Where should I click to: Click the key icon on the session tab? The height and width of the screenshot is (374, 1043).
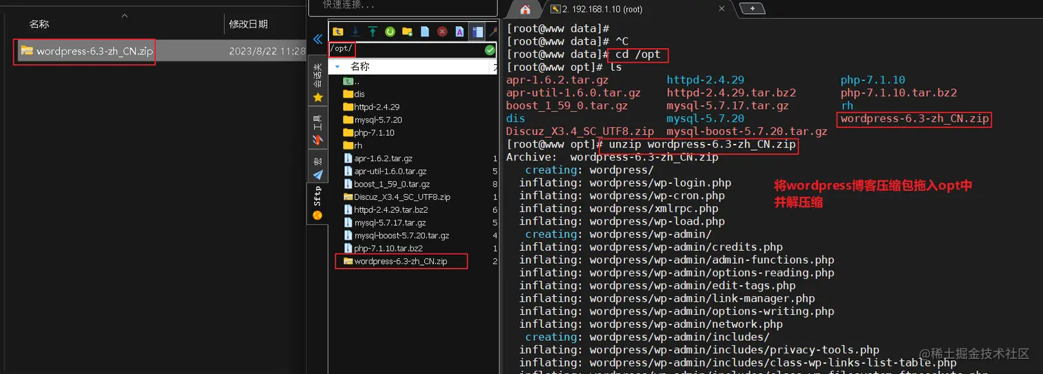click(555, 9)
